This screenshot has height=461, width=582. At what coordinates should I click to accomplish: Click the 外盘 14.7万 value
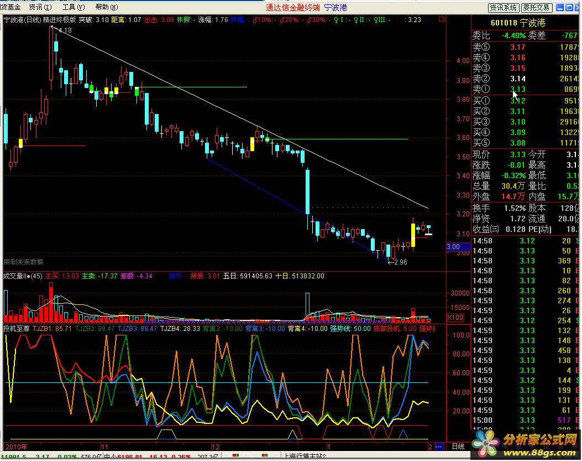pyautogui.click(x=513, y=196)
